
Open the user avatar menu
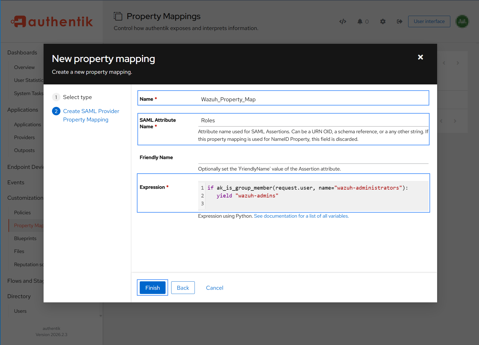coord(462,21)
